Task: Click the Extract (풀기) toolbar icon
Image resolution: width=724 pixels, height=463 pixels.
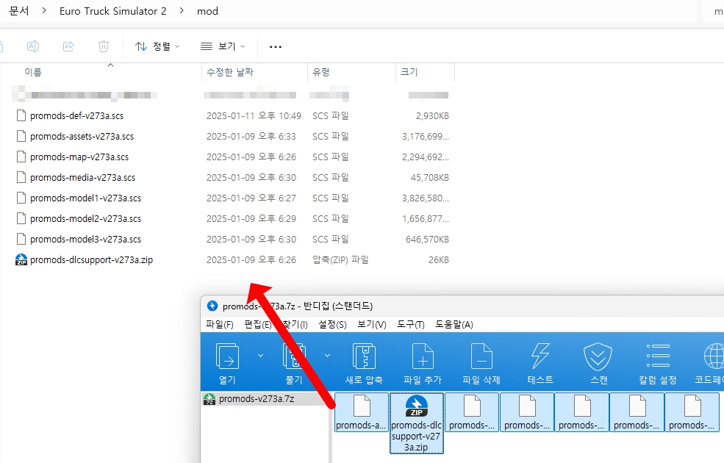Action: (294, 358)
